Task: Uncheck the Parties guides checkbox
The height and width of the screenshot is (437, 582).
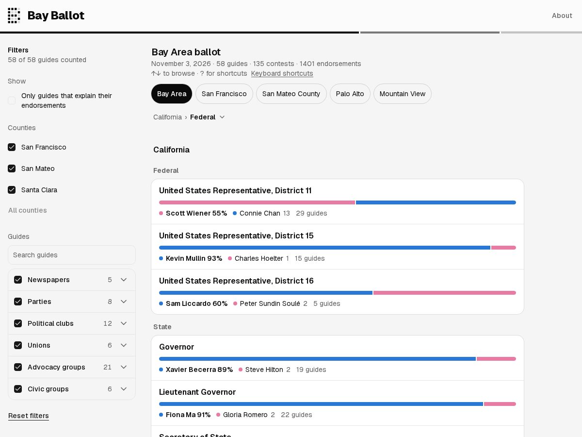Action: click(x=18, y=302)
